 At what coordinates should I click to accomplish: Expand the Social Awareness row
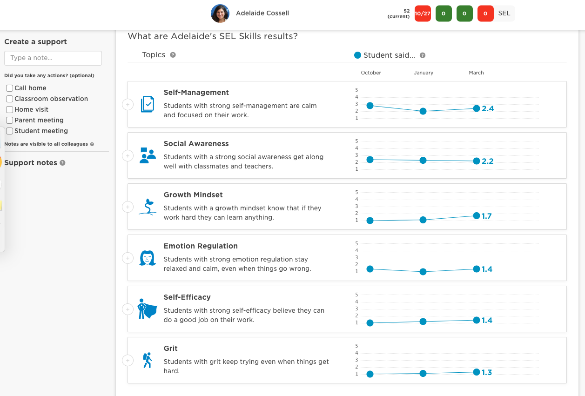pos(128,156)
